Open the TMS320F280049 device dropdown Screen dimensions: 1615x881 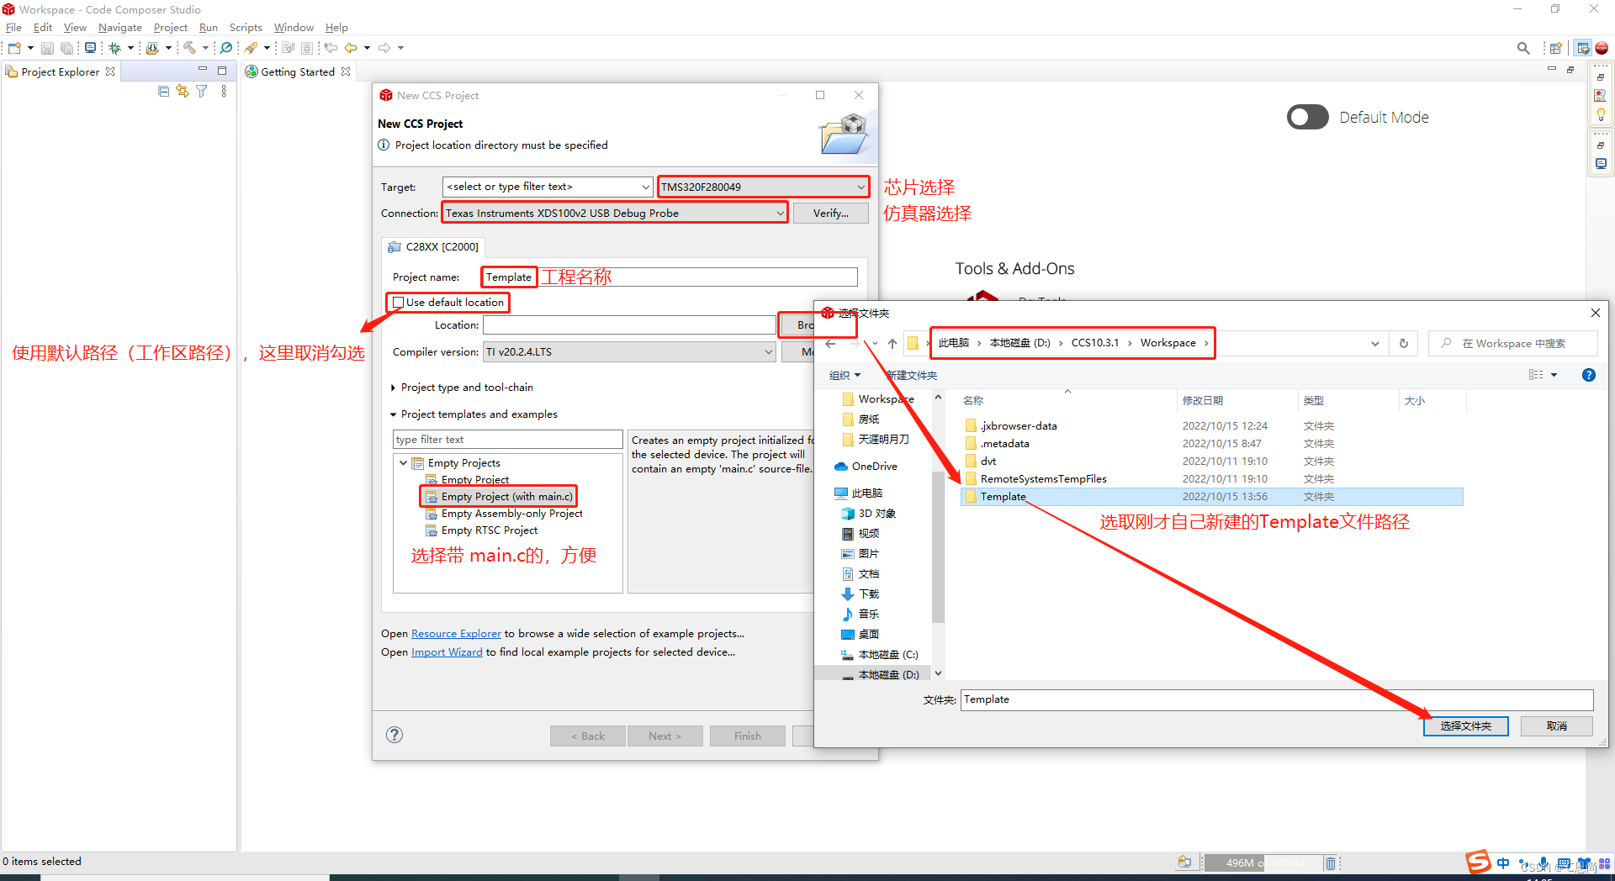click(x=860, y=187)
